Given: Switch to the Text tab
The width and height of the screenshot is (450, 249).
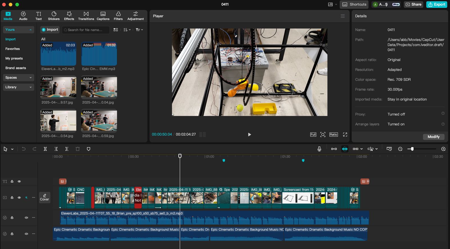Looking at the screenshot, I should pyautogui.click(x=39, y=16).
